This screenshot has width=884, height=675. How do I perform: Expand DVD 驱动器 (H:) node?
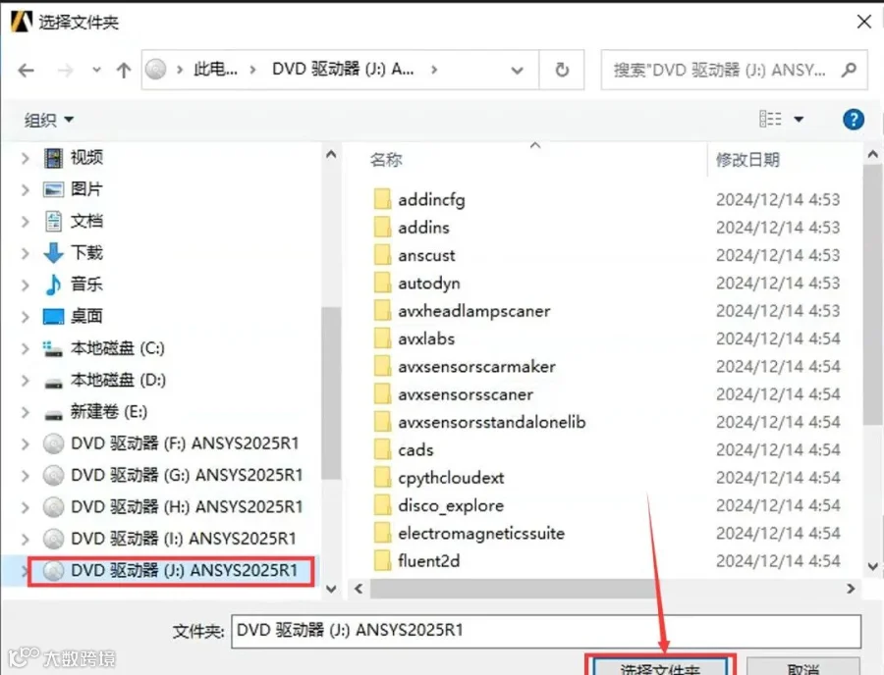coord(25,508)
